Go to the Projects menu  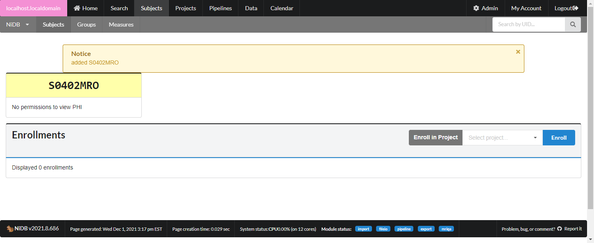186,8
